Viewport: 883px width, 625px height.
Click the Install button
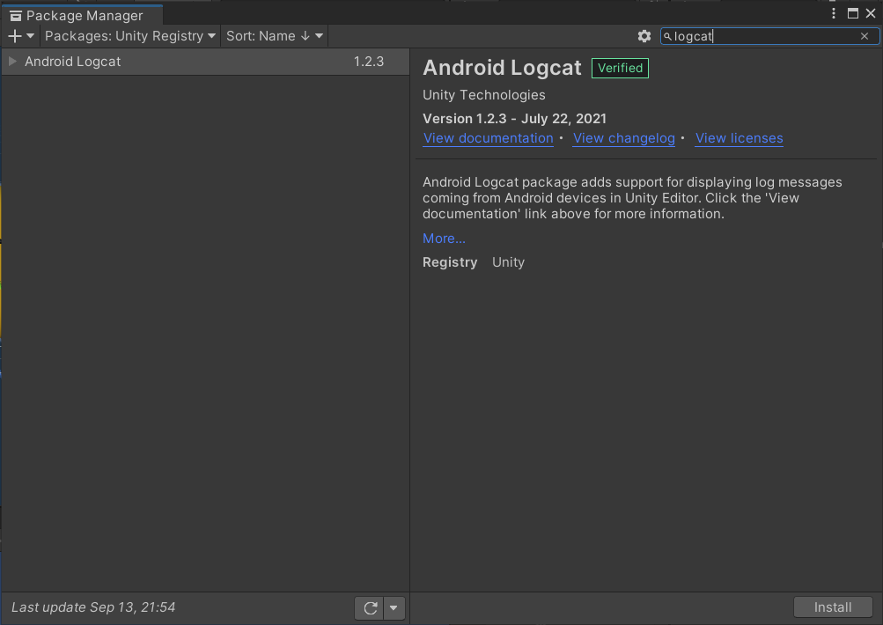click(x=833, y=607)
